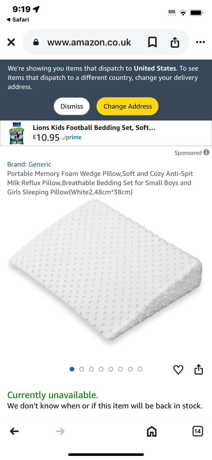212x460 pixels.
Task: Open the tabs switcher showing 14
Action: tap(198, 431)
